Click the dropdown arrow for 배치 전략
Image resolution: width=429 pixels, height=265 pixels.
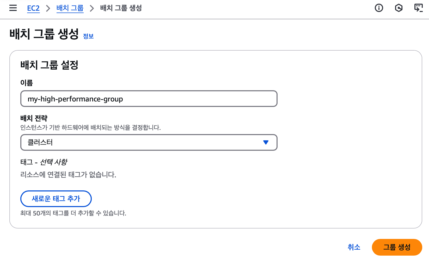point(266,142)
